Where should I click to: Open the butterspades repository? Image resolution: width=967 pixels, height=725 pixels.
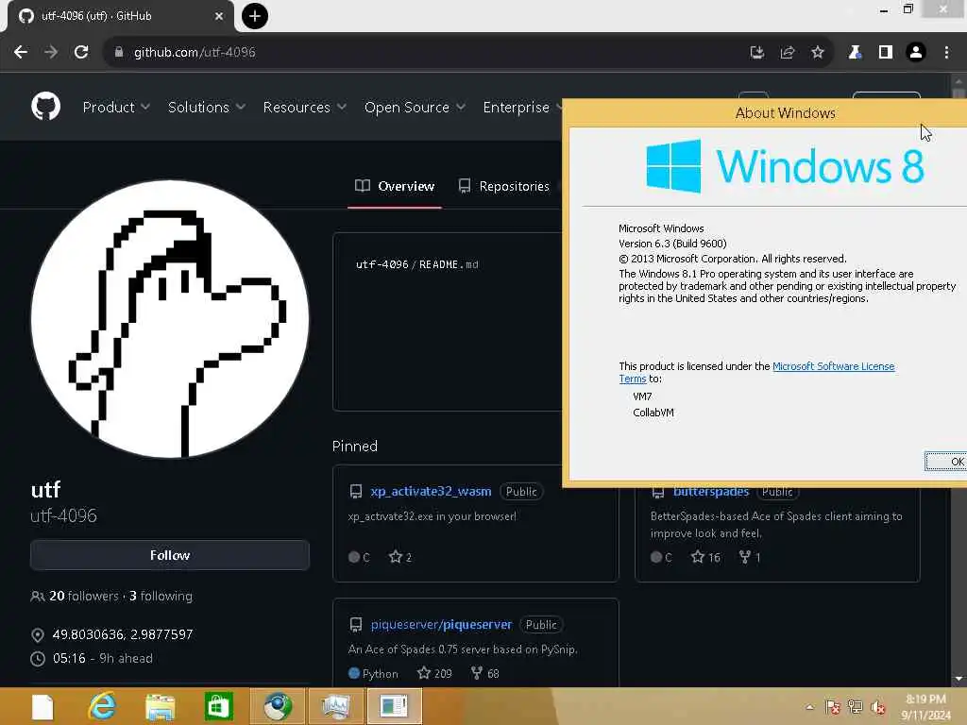point(710,492)
